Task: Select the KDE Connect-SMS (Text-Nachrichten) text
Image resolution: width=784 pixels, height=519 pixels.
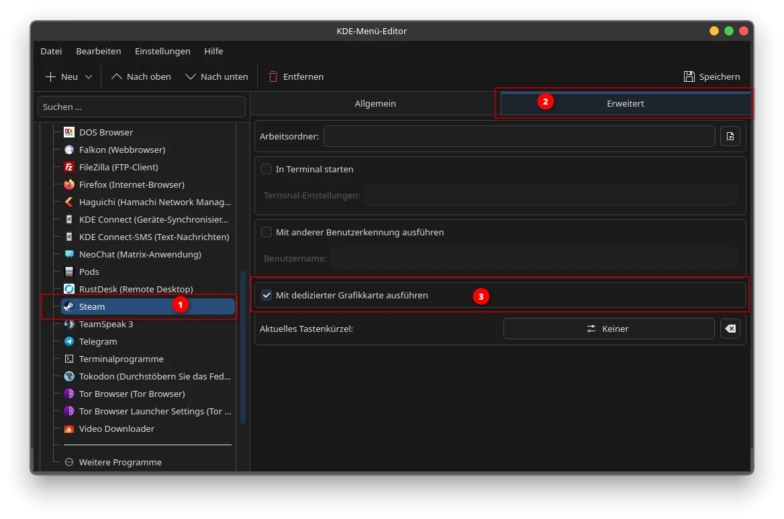Action: 154,237
